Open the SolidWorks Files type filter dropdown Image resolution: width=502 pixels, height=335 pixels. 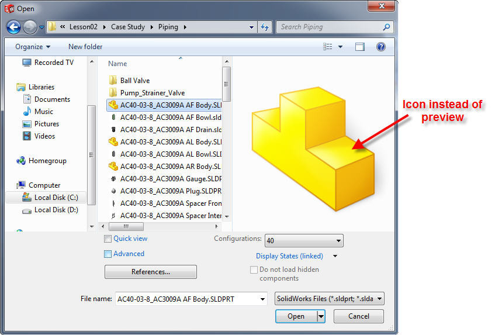pyautogui.click(x=330, y=299)
